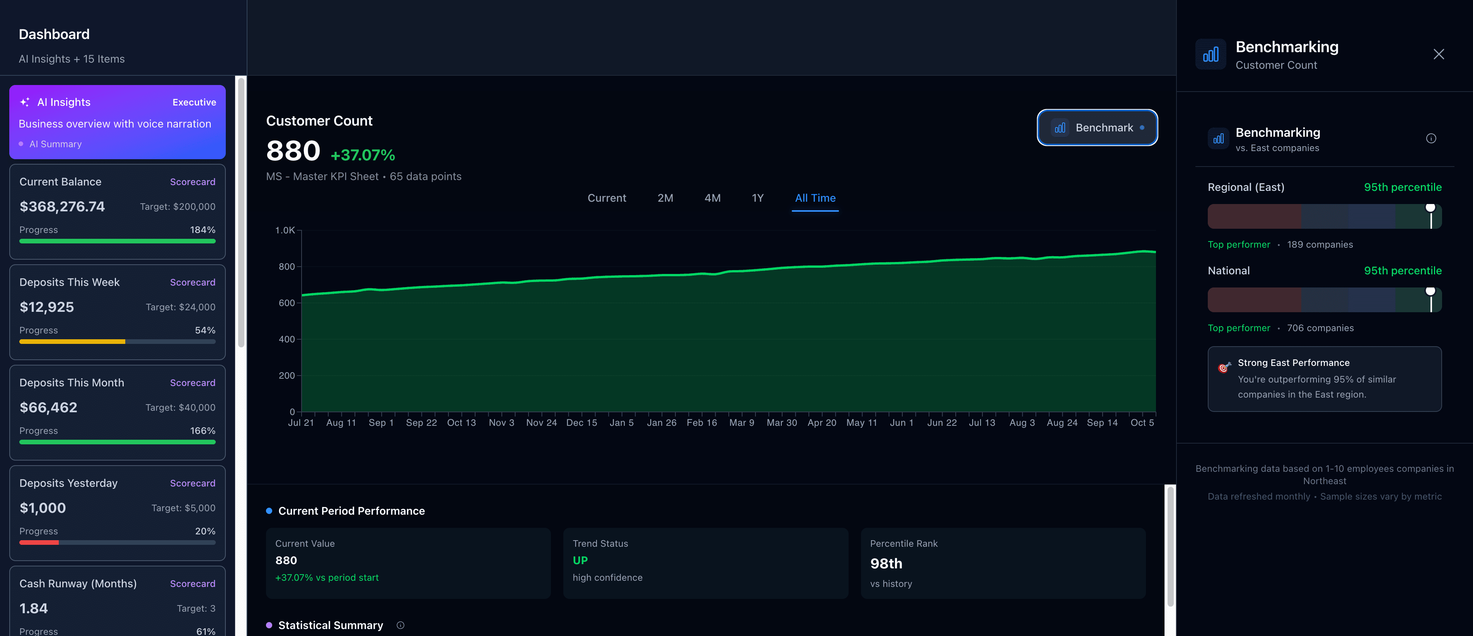The height and width of the screenshot is (636, 1473).
Task: Click the smaller Benchmarking icon above vs. East companies
Action: click(1219, 138)
